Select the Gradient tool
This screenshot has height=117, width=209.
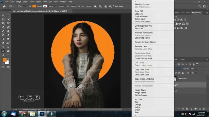coord(3,39)
